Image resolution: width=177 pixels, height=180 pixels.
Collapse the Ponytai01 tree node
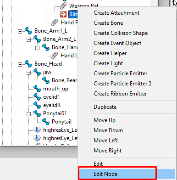click(x=28, y=114)
